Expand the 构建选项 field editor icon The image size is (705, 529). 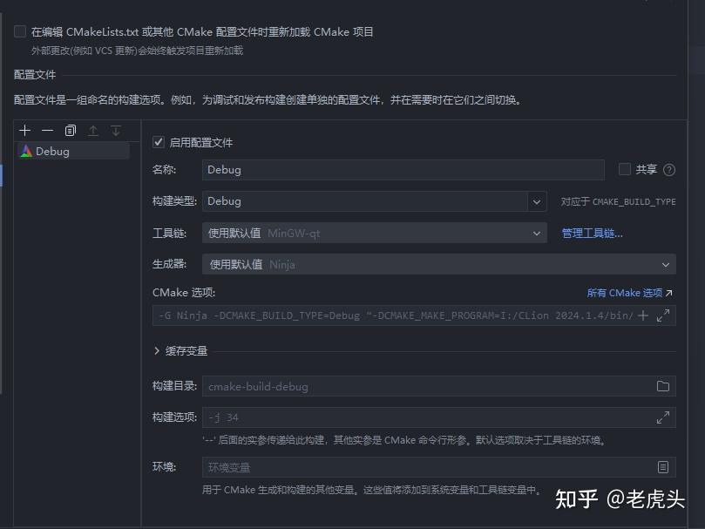(661, 417)
